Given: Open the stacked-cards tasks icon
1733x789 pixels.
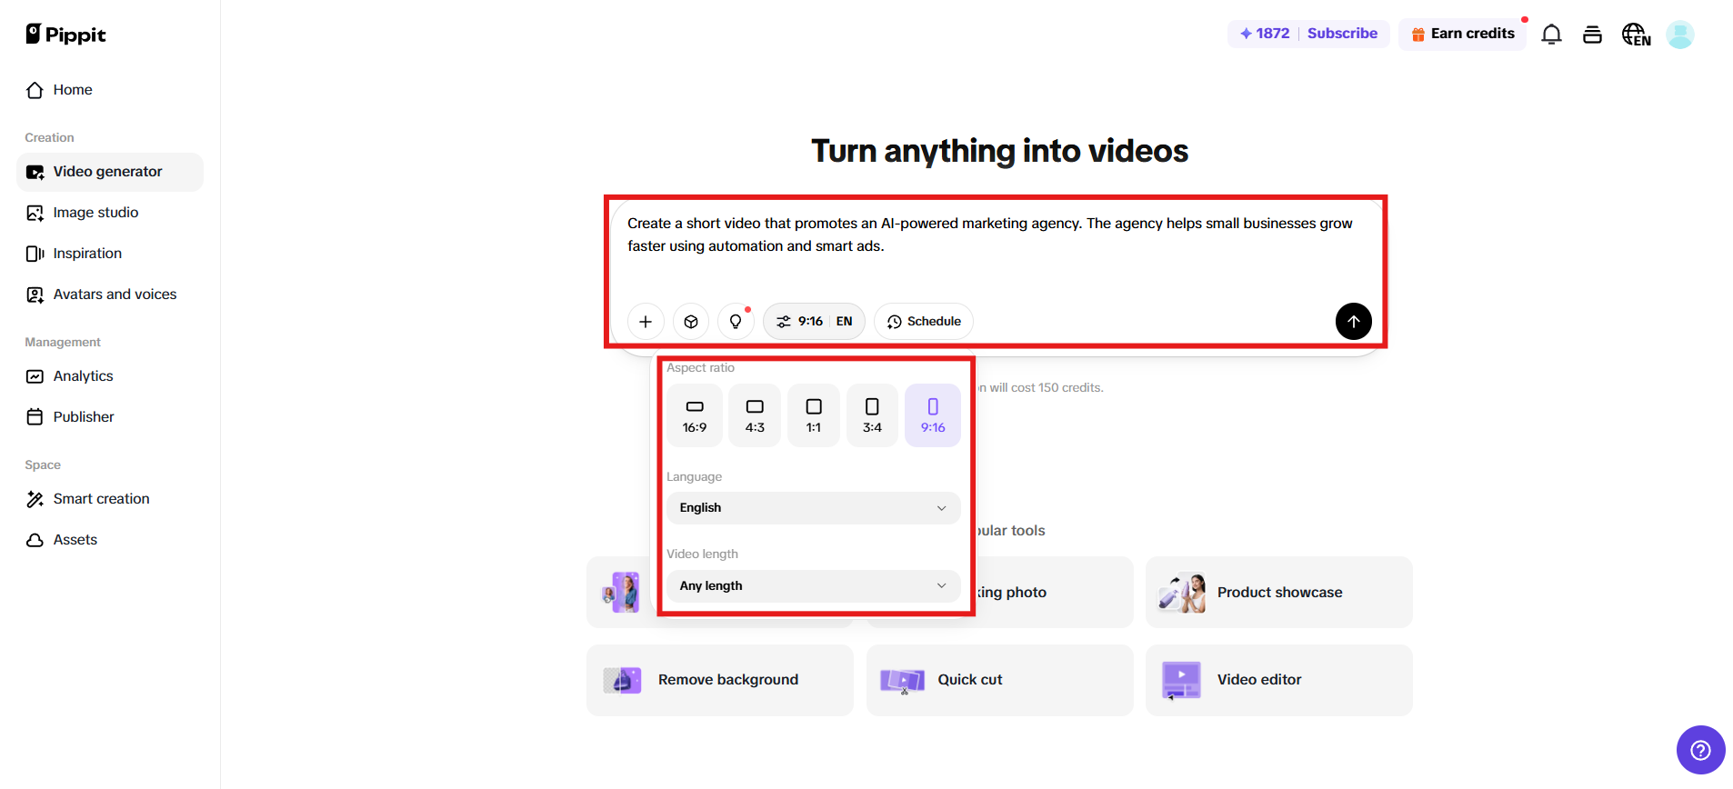Looking at the screenshot, I should [1592, 35].
